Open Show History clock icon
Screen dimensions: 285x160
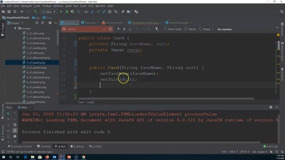click(110, 12)
